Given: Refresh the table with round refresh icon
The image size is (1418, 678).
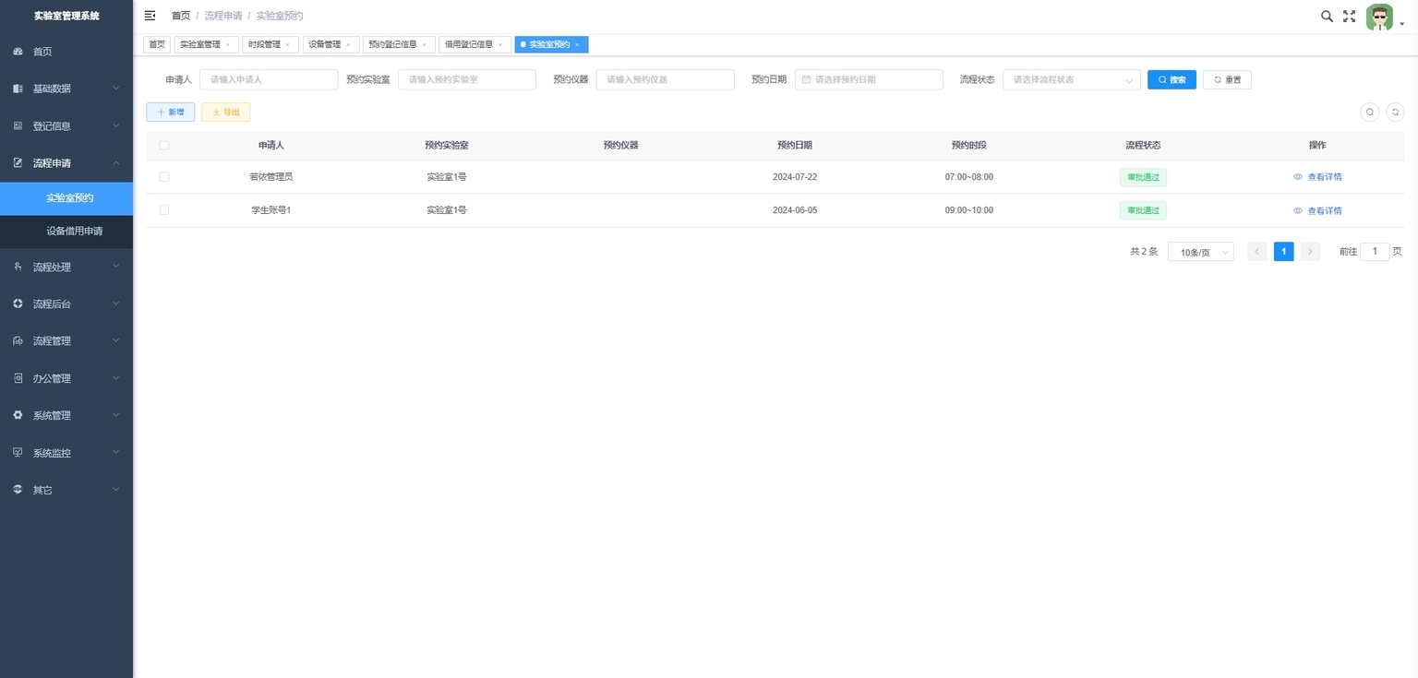Looking at the screenshot, I should coord(1395,112).
